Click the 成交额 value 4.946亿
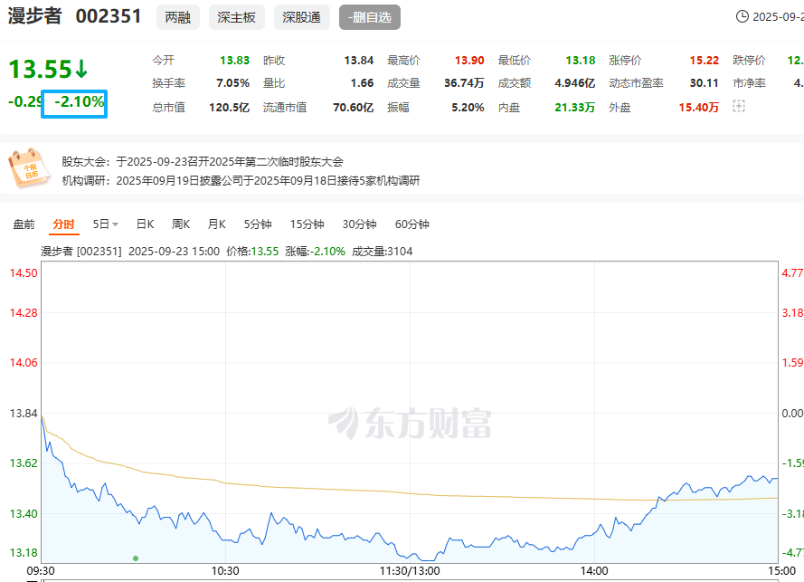This screenshot has height=582, width=804. pos(575,83)
